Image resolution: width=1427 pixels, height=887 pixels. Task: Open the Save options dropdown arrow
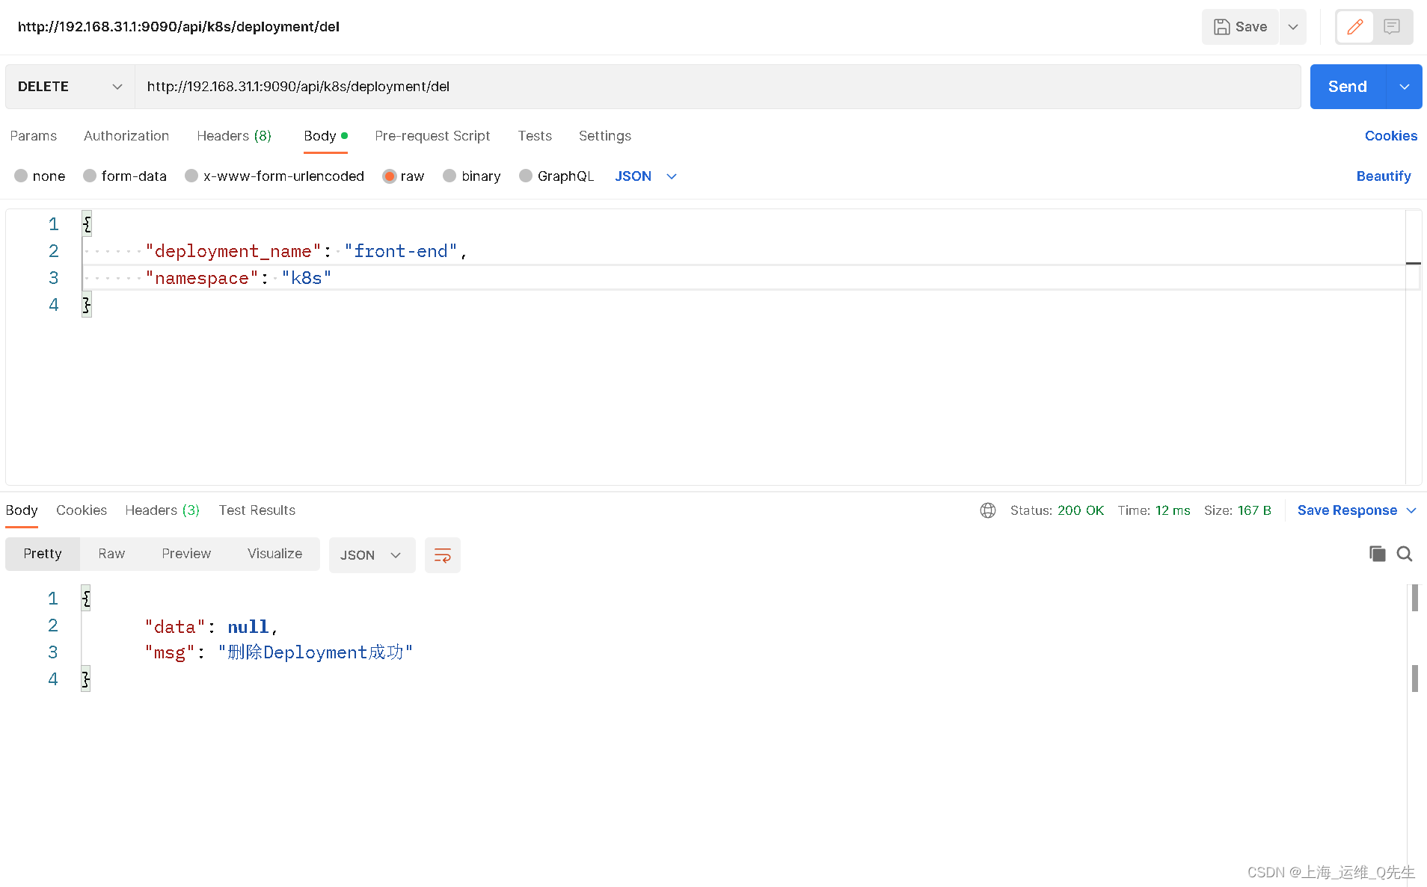tap(1293, 27)
